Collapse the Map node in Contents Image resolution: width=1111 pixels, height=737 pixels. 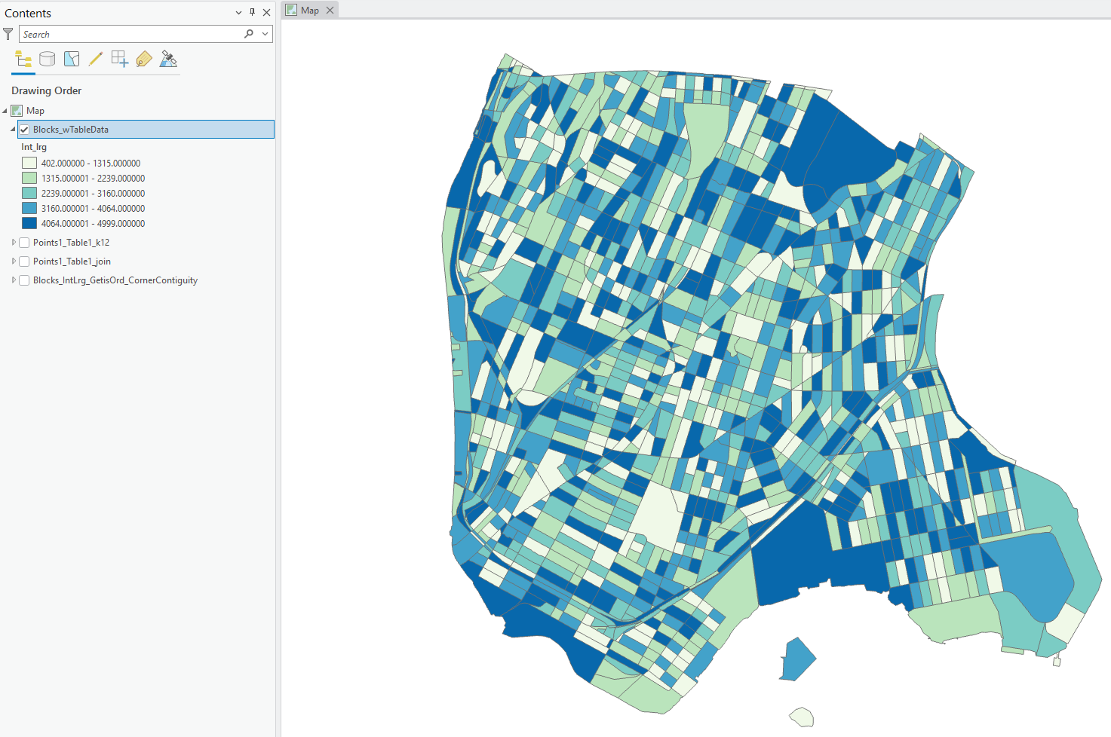5,110
